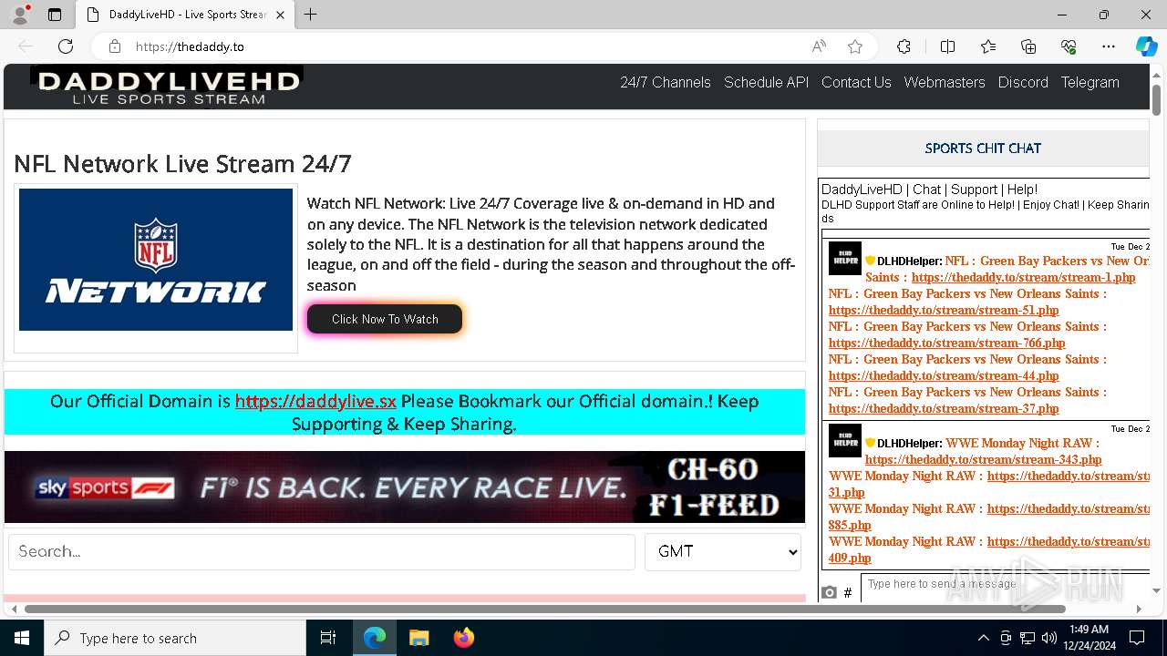Focus the Search... input field
This screenshot has height=656, width=1167.
pyautogui.click(x=322, y=552)
